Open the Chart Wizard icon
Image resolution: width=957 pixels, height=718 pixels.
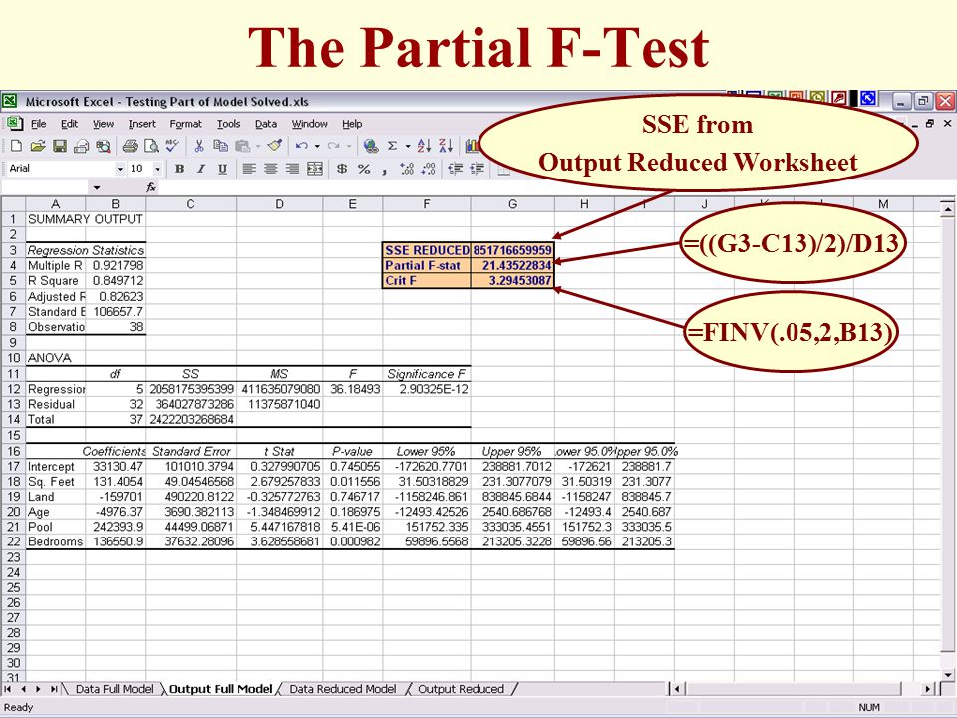(472, 146)
